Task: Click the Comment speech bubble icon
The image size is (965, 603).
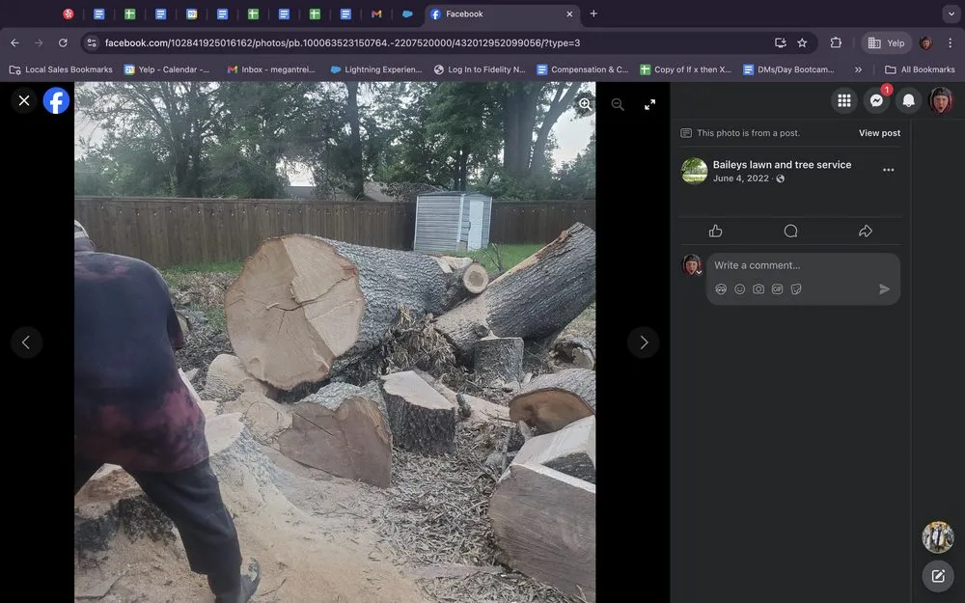Action: pos(790,231)
